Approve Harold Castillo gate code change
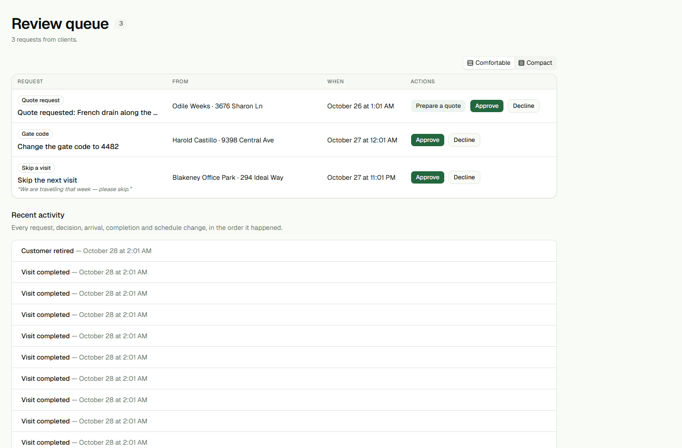 428,140
